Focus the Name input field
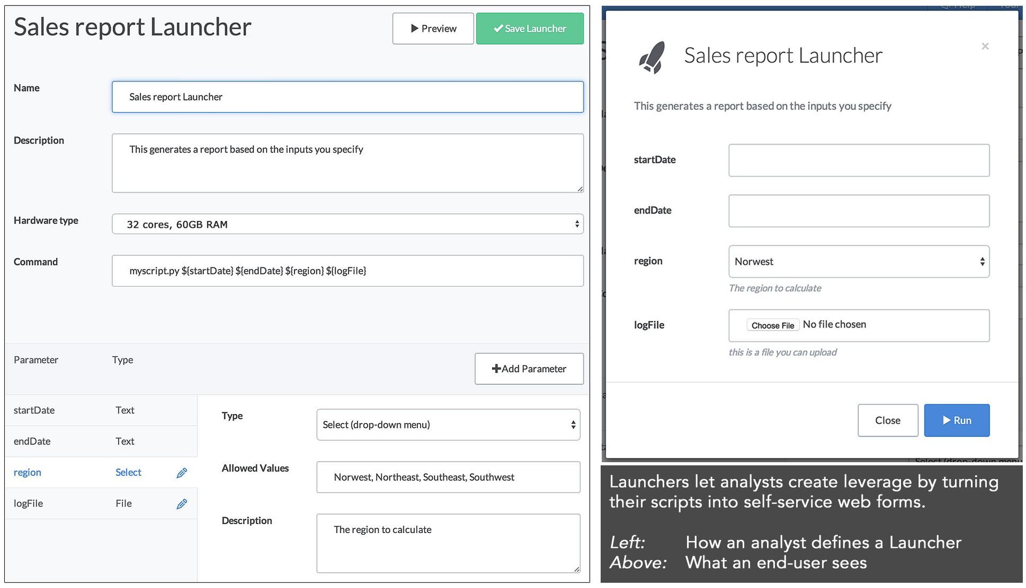Viewport: 1026px width, 588px height. pos(347,97)
